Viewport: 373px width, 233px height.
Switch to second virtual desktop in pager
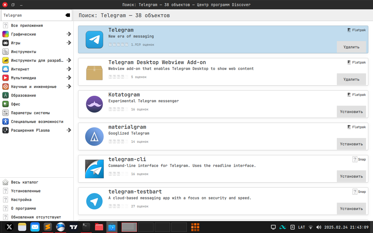(146, 227)
